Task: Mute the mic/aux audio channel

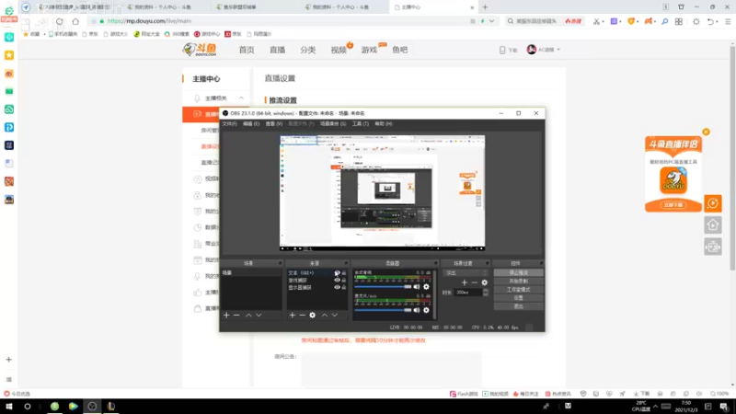Action: pyautogui.click(x=417, y=310)
